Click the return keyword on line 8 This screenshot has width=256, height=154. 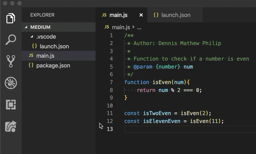(146, 90)
